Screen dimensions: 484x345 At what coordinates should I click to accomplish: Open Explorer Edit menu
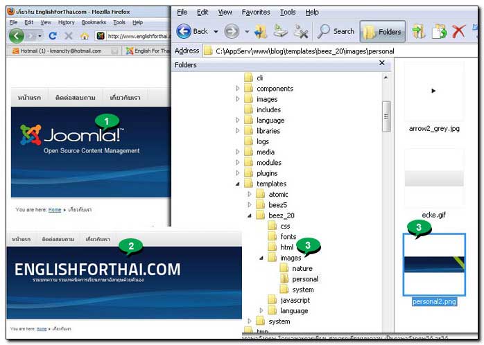tap(202, 12)
